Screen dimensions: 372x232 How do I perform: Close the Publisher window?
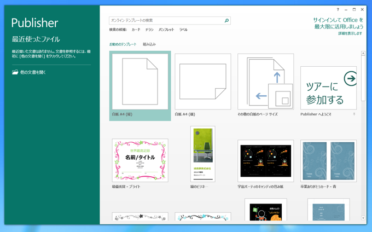(x=362, y=10)
